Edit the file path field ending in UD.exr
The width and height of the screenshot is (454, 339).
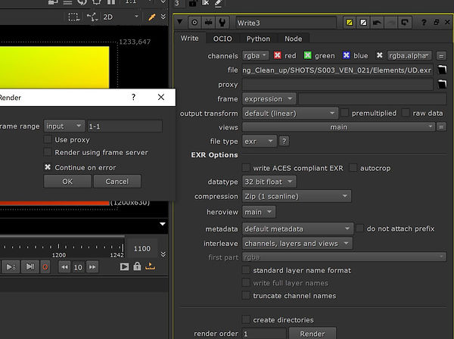pos(337,70)
